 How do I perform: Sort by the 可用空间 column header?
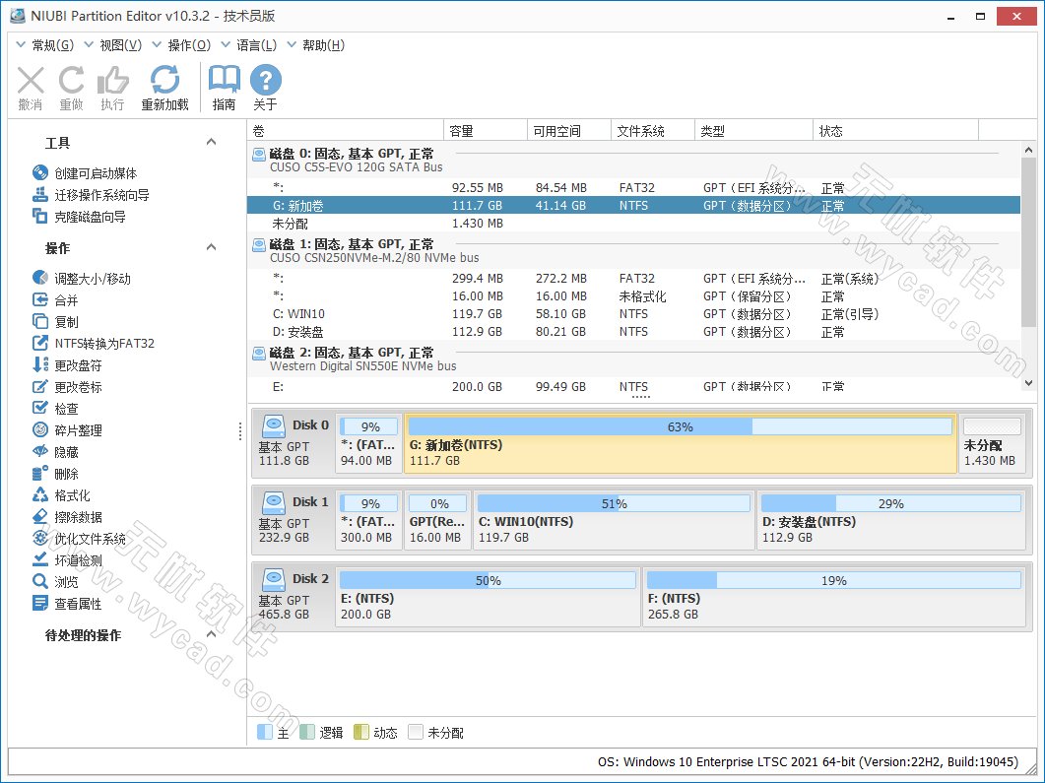[569, 131]
